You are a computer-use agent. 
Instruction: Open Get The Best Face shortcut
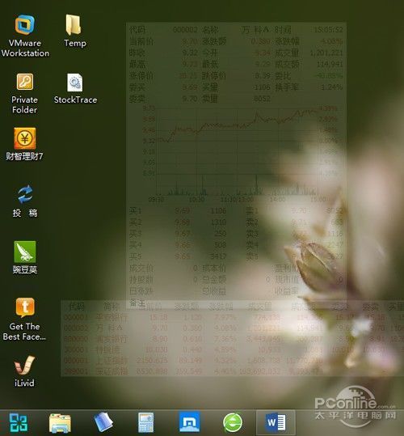click(x=24, y=320)
